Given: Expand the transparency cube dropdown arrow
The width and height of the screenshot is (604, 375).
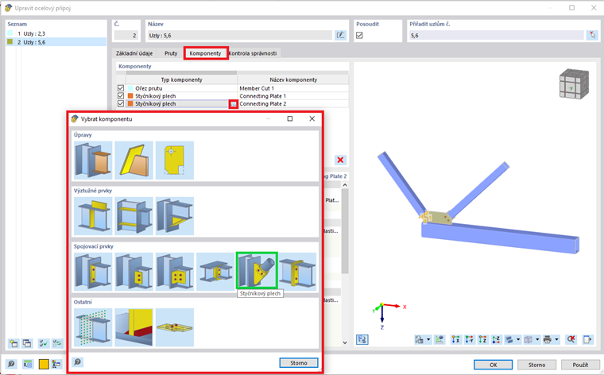Looking at the screenshot, I should pos(537,339).
